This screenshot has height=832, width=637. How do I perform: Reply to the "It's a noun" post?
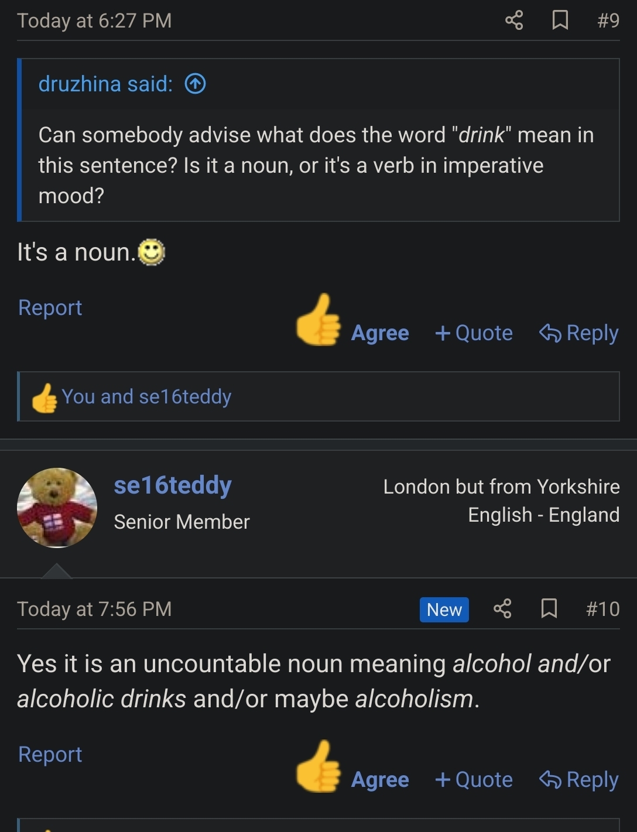pyautogui.click(x=578, y=333)
